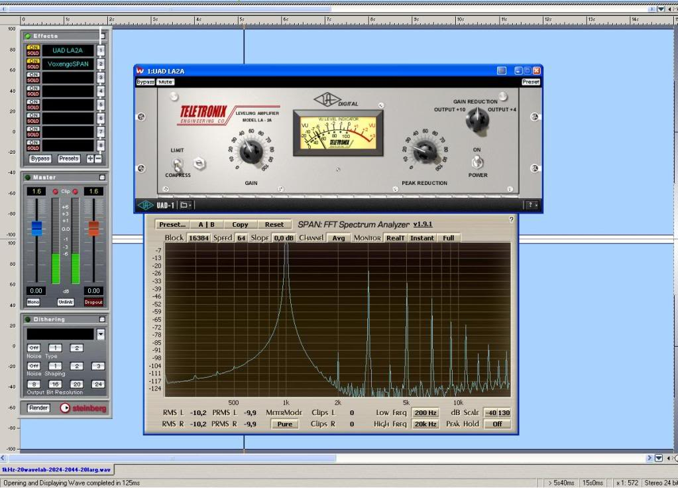Click the SPAN help question mark
The image size is (678, 488).
[x=511, y=219]
